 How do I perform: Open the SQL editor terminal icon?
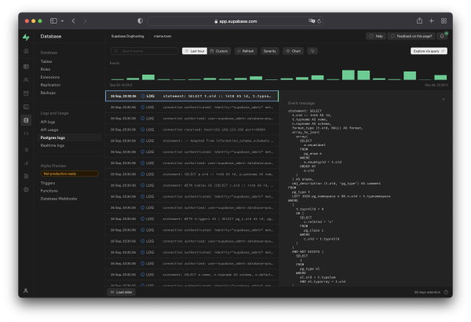click(27, 106)
